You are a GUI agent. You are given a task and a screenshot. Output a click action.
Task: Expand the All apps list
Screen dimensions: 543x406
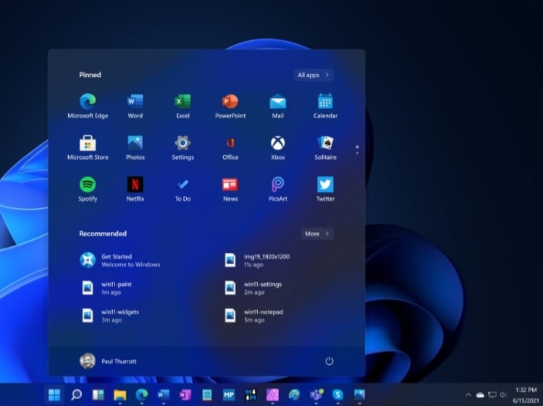pos(313,75)
